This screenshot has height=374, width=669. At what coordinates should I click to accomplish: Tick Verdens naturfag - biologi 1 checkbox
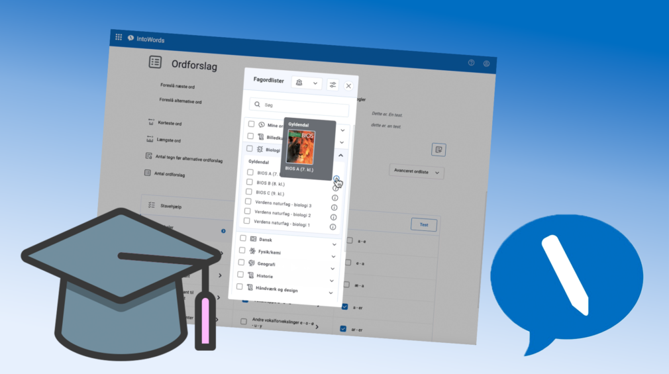pyautogui.click(x=246, y=221)
